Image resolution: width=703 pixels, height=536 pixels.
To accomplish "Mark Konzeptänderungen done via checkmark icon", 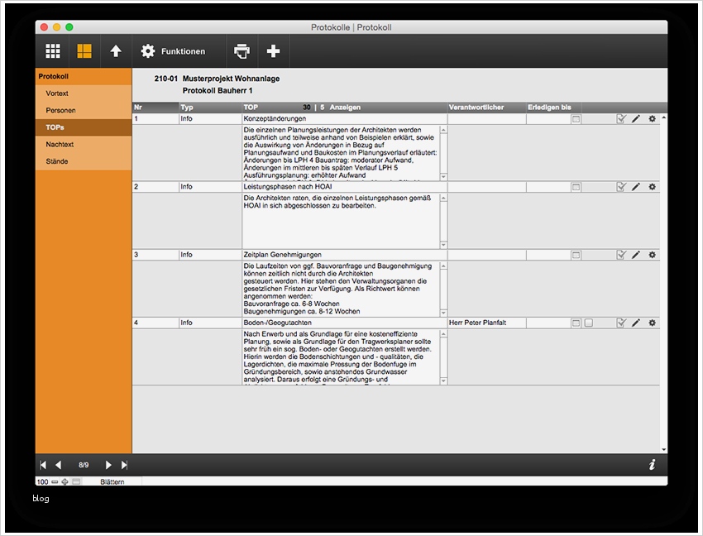I will [621, 118].
